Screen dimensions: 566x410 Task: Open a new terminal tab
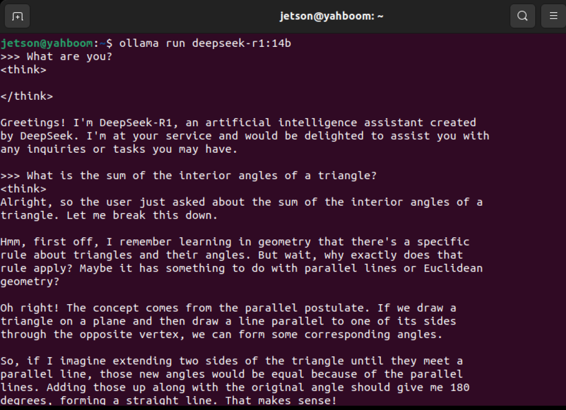pos(17,16)
